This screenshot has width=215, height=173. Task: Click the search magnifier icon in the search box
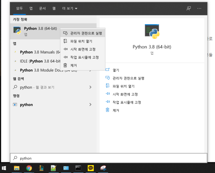pyautogui.click(x=15, y=158)
